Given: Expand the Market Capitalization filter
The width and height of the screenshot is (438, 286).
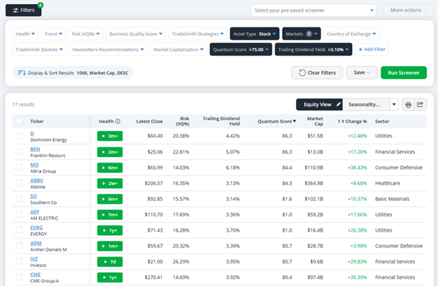Looking at the screenshot, I should click(178, 49).
